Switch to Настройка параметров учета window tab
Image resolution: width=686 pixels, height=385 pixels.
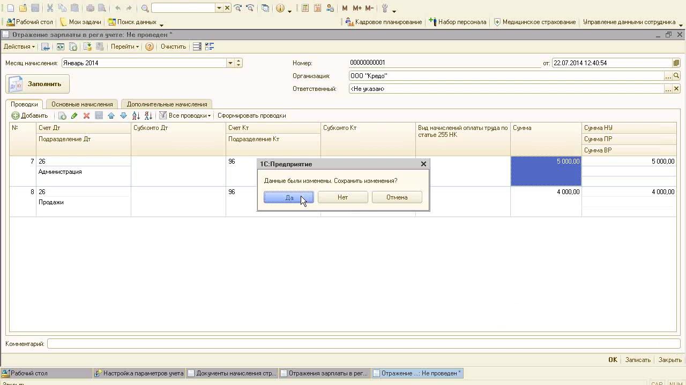139,373
